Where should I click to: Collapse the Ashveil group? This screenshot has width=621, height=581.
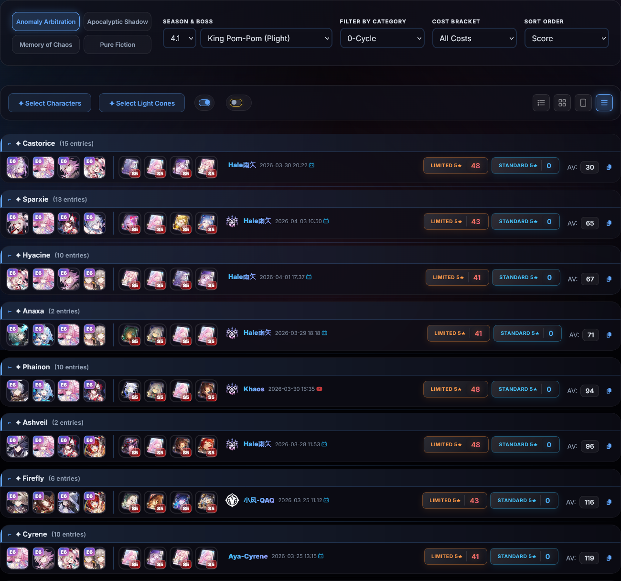point(10,423)
